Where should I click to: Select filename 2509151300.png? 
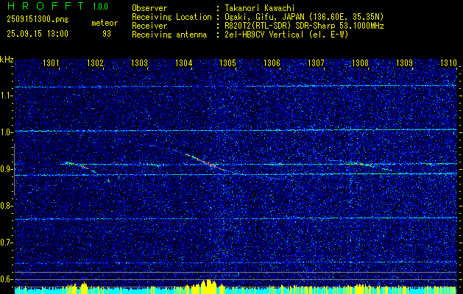click(x=38, y=20)
